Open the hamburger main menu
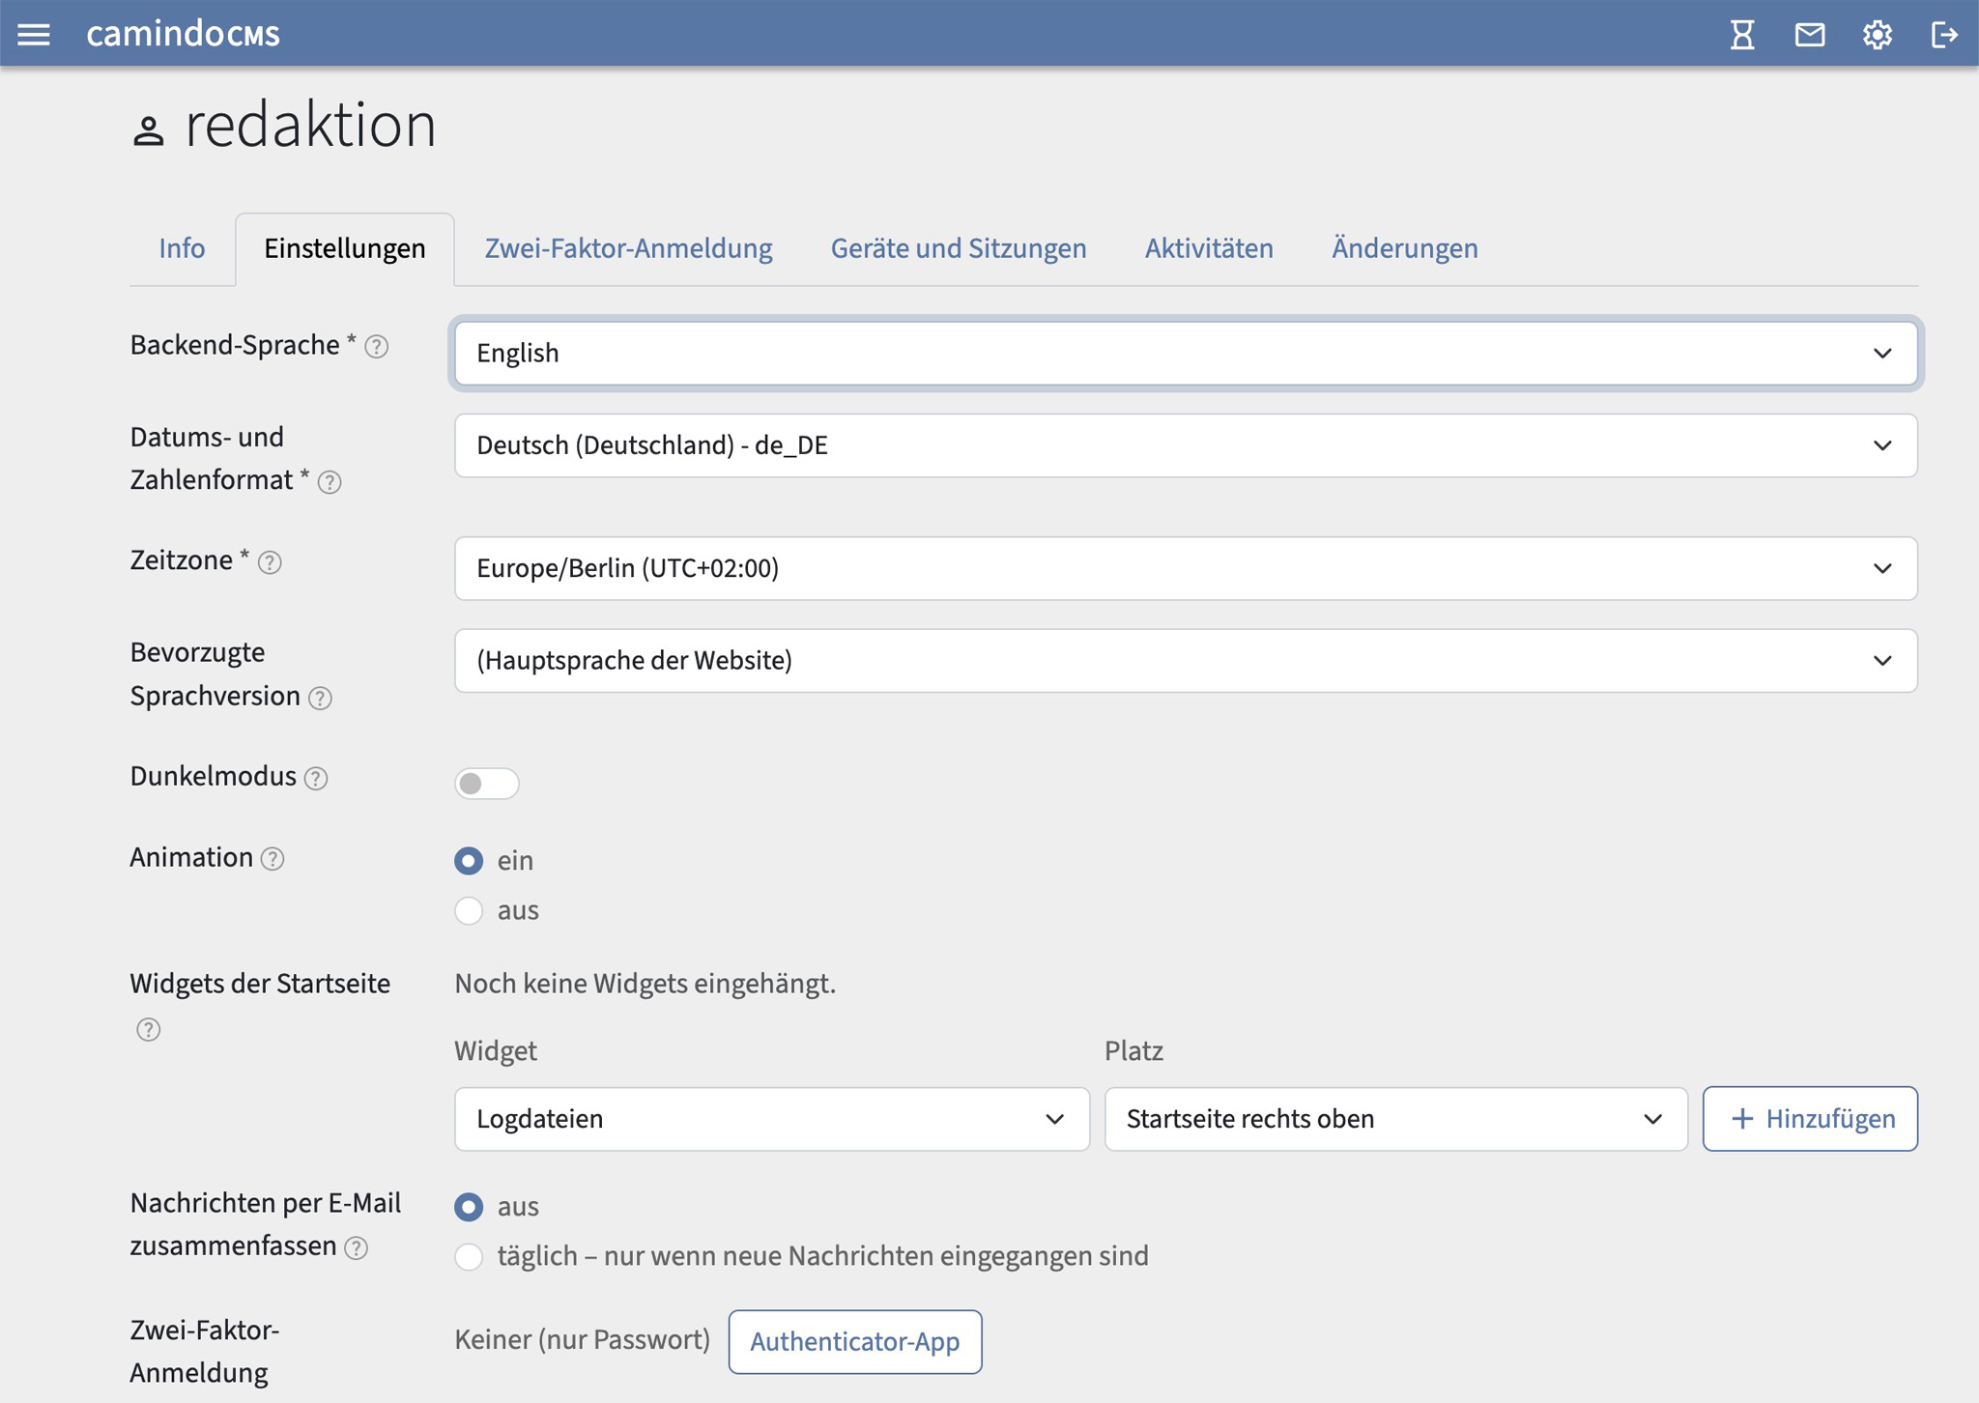The width and height of the screenshot is (1979, 1403). click(x=34, y=35)
